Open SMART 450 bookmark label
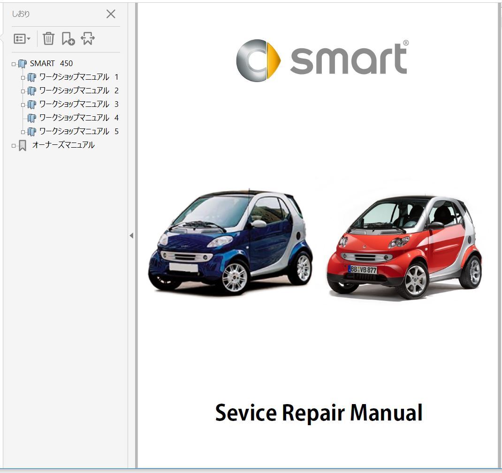 coord(51,63)
